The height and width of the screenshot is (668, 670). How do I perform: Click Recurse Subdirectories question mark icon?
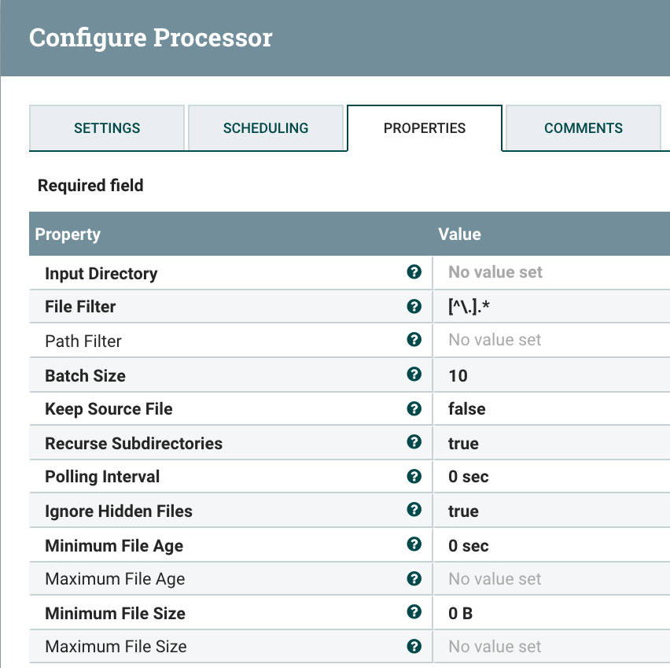click(x=414, y=442)
